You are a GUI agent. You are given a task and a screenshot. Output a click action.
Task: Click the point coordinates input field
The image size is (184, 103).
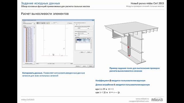(83, 33)
